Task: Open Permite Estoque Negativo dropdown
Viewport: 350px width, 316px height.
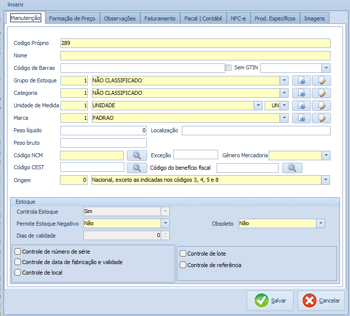Action: tap(165, 223)
